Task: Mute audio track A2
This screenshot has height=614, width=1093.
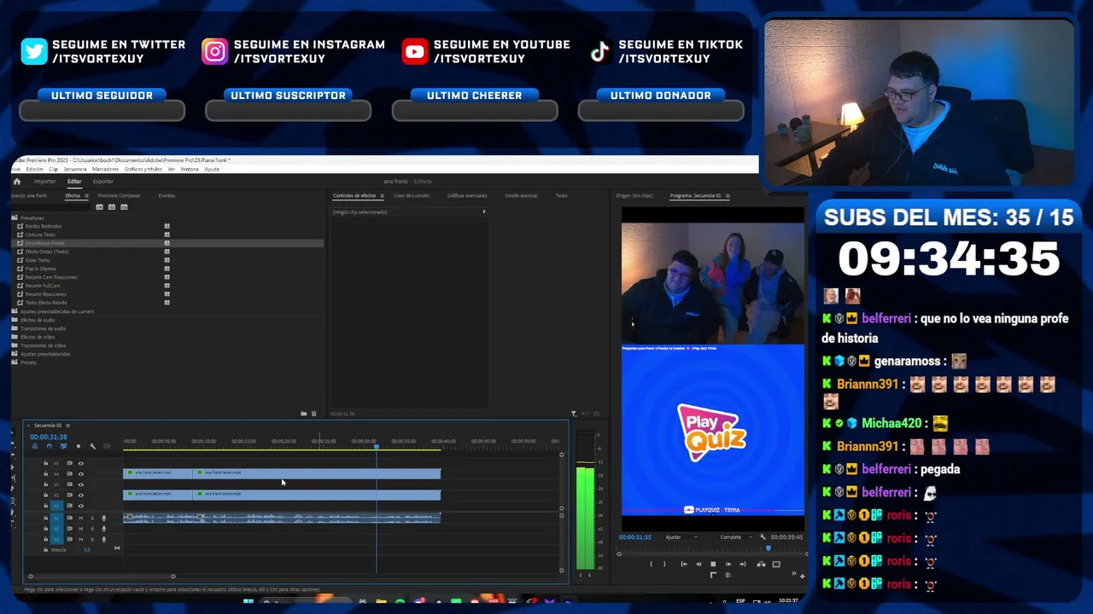Action: click(x=81, y=528)
